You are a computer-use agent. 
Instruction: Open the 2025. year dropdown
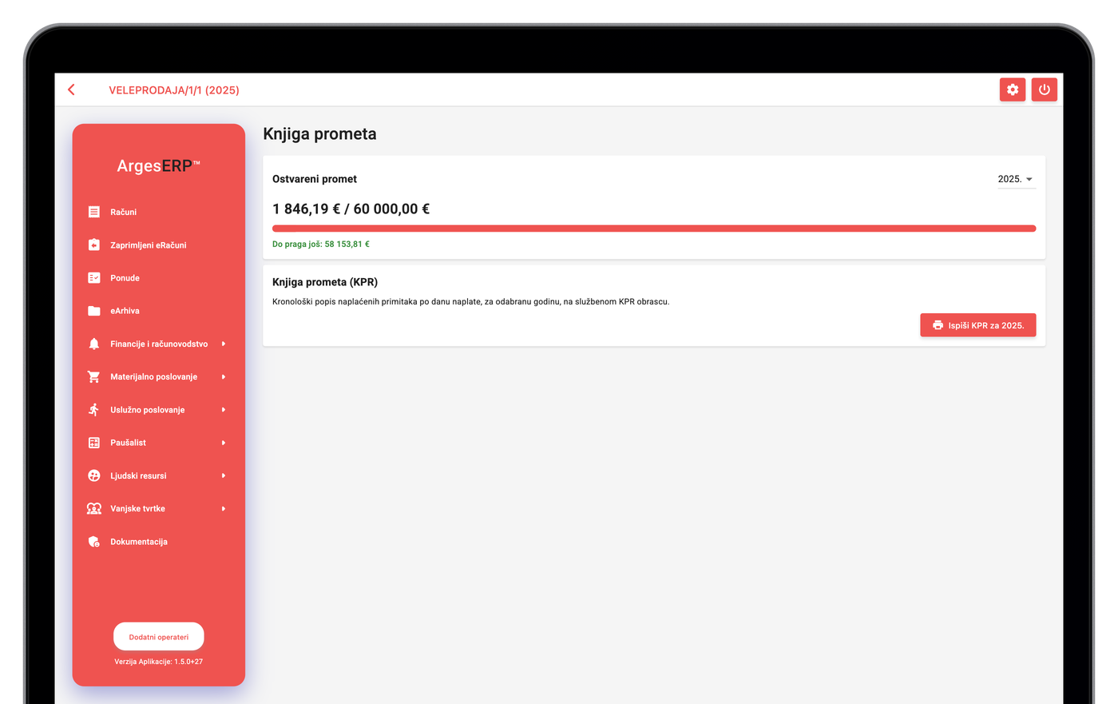point(1016,179)
